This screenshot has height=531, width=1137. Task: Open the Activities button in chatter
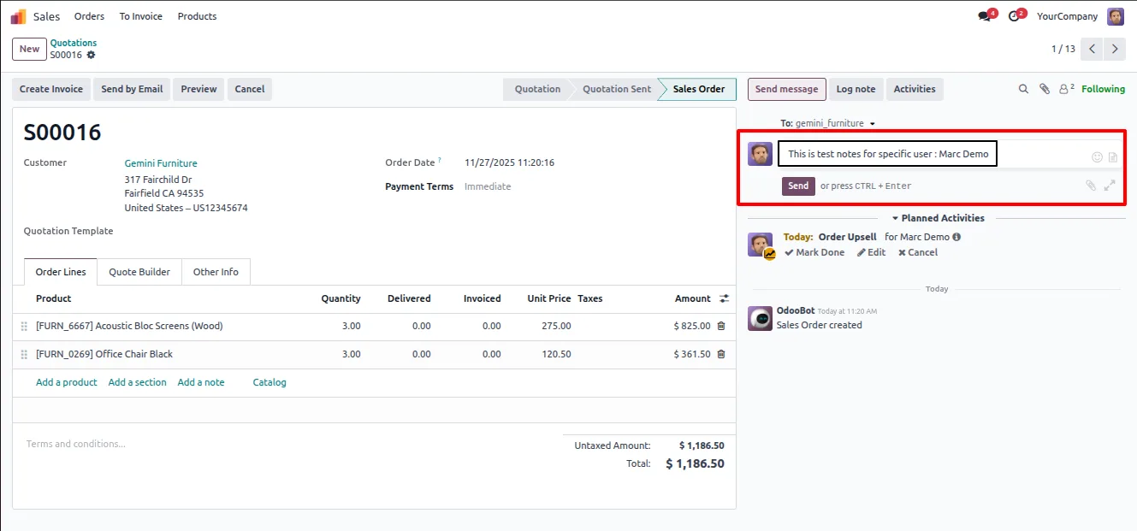pos(915,89)
